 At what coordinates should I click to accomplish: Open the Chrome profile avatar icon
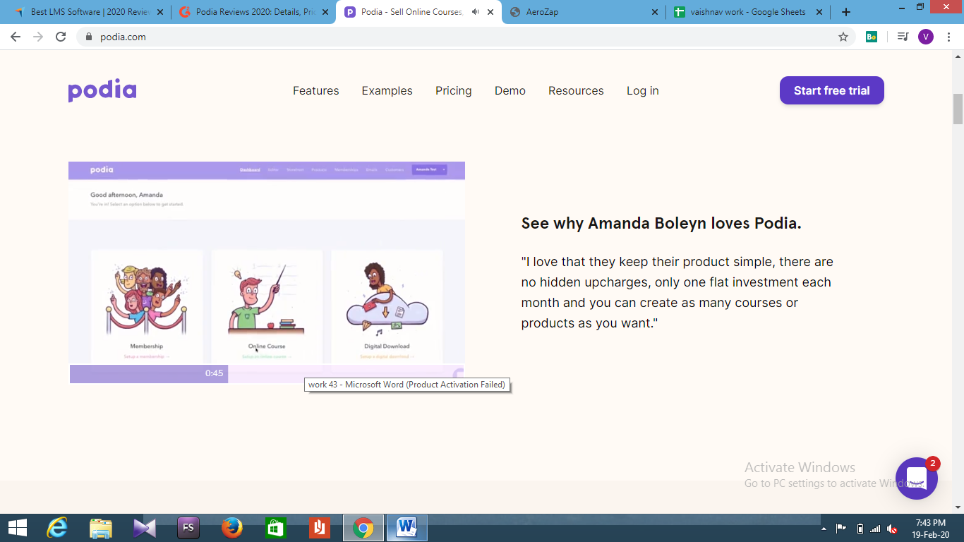[x=926, y=37]
